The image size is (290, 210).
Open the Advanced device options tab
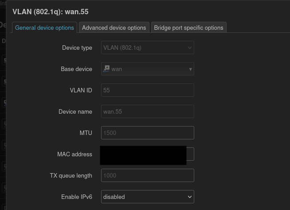pos(114,28)
